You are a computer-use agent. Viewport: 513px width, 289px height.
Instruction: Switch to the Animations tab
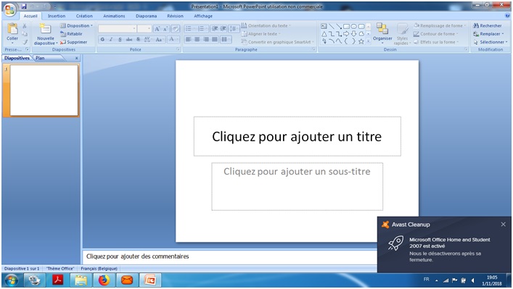click(114, 16)
